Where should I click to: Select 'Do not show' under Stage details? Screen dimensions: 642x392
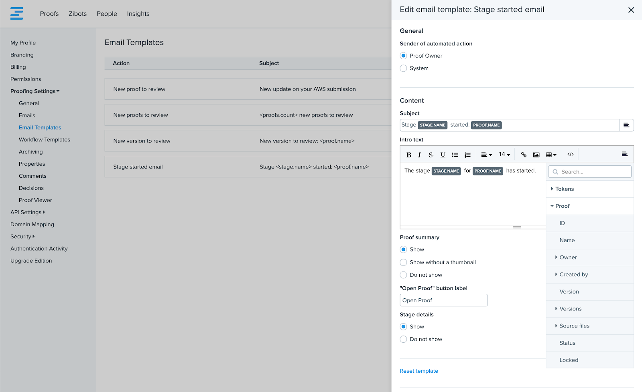(x=404, y=340)
